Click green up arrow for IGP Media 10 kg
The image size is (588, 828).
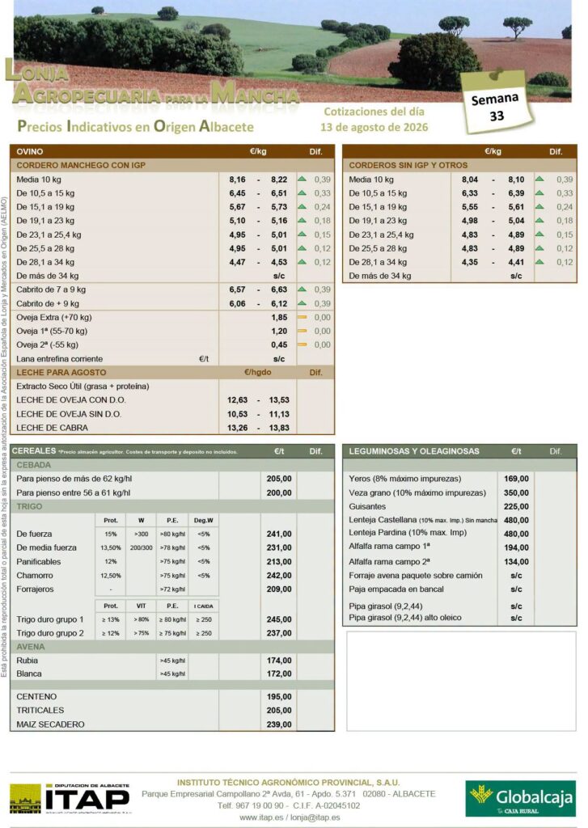pos(302,179)
